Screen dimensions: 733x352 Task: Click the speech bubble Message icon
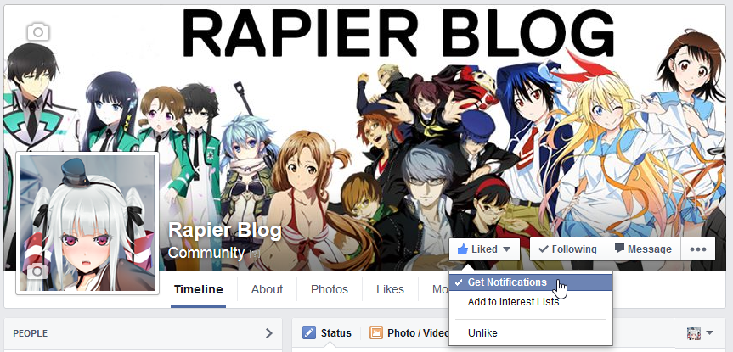click(x=619, y=249)
